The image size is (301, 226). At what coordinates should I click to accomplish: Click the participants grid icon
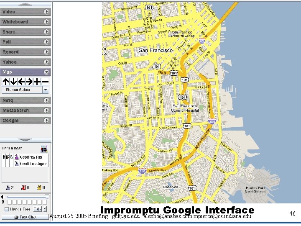[44, 149]
